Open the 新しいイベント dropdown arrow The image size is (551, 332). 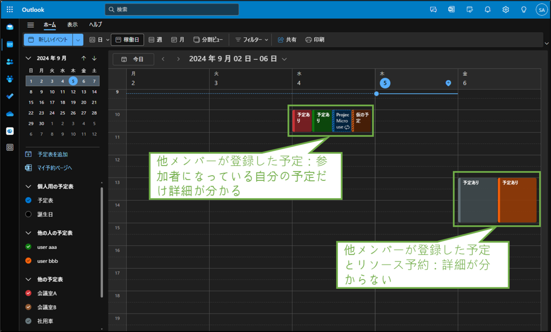(x=78, y=40)
